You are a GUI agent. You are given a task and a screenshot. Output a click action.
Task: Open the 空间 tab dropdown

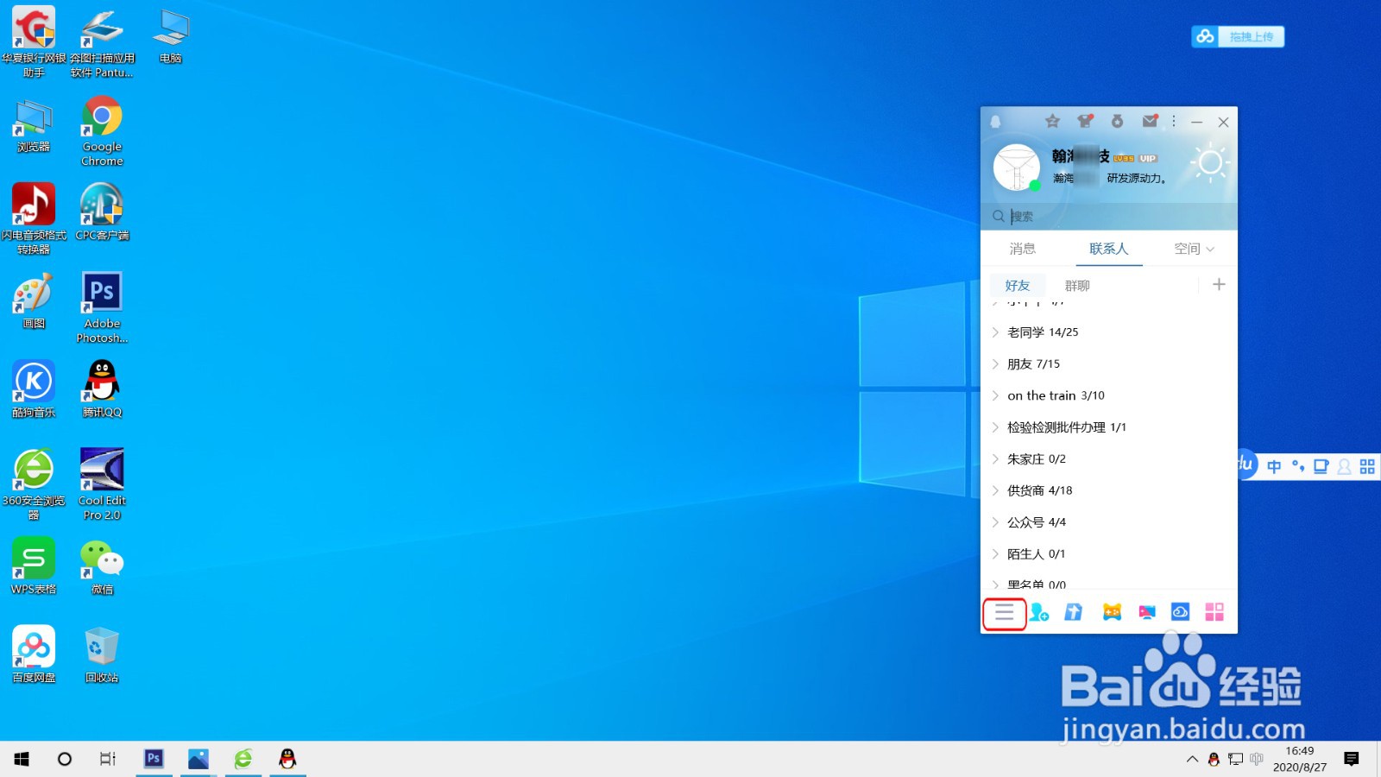click(1194, 249)
